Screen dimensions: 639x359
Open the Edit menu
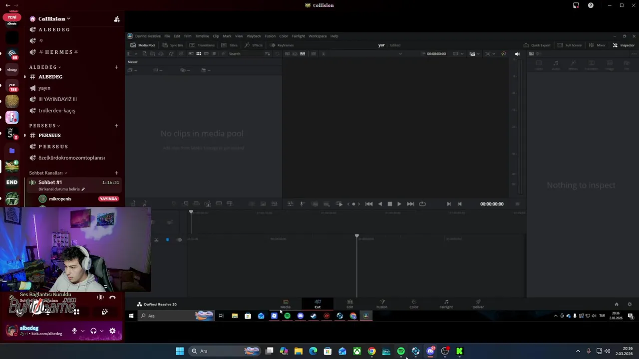177,36
